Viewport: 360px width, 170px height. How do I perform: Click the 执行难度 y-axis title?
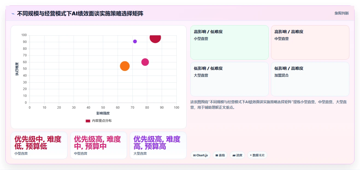point(17,69)
